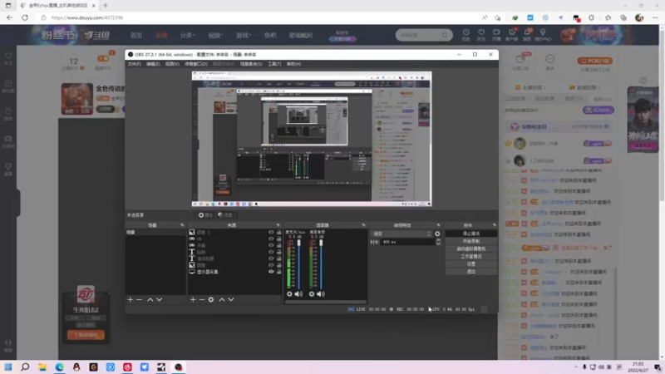Screen dimensions: 665x374
Task: Open the Windows Start menu
Action: pyautogui.click(x=8, y=367)
